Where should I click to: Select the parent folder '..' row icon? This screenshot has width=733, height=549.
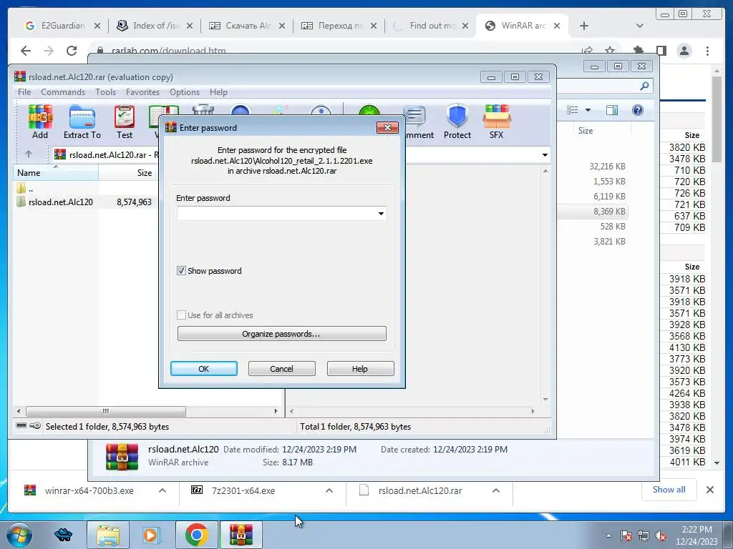pyautogui.click(x=21, y=189)
